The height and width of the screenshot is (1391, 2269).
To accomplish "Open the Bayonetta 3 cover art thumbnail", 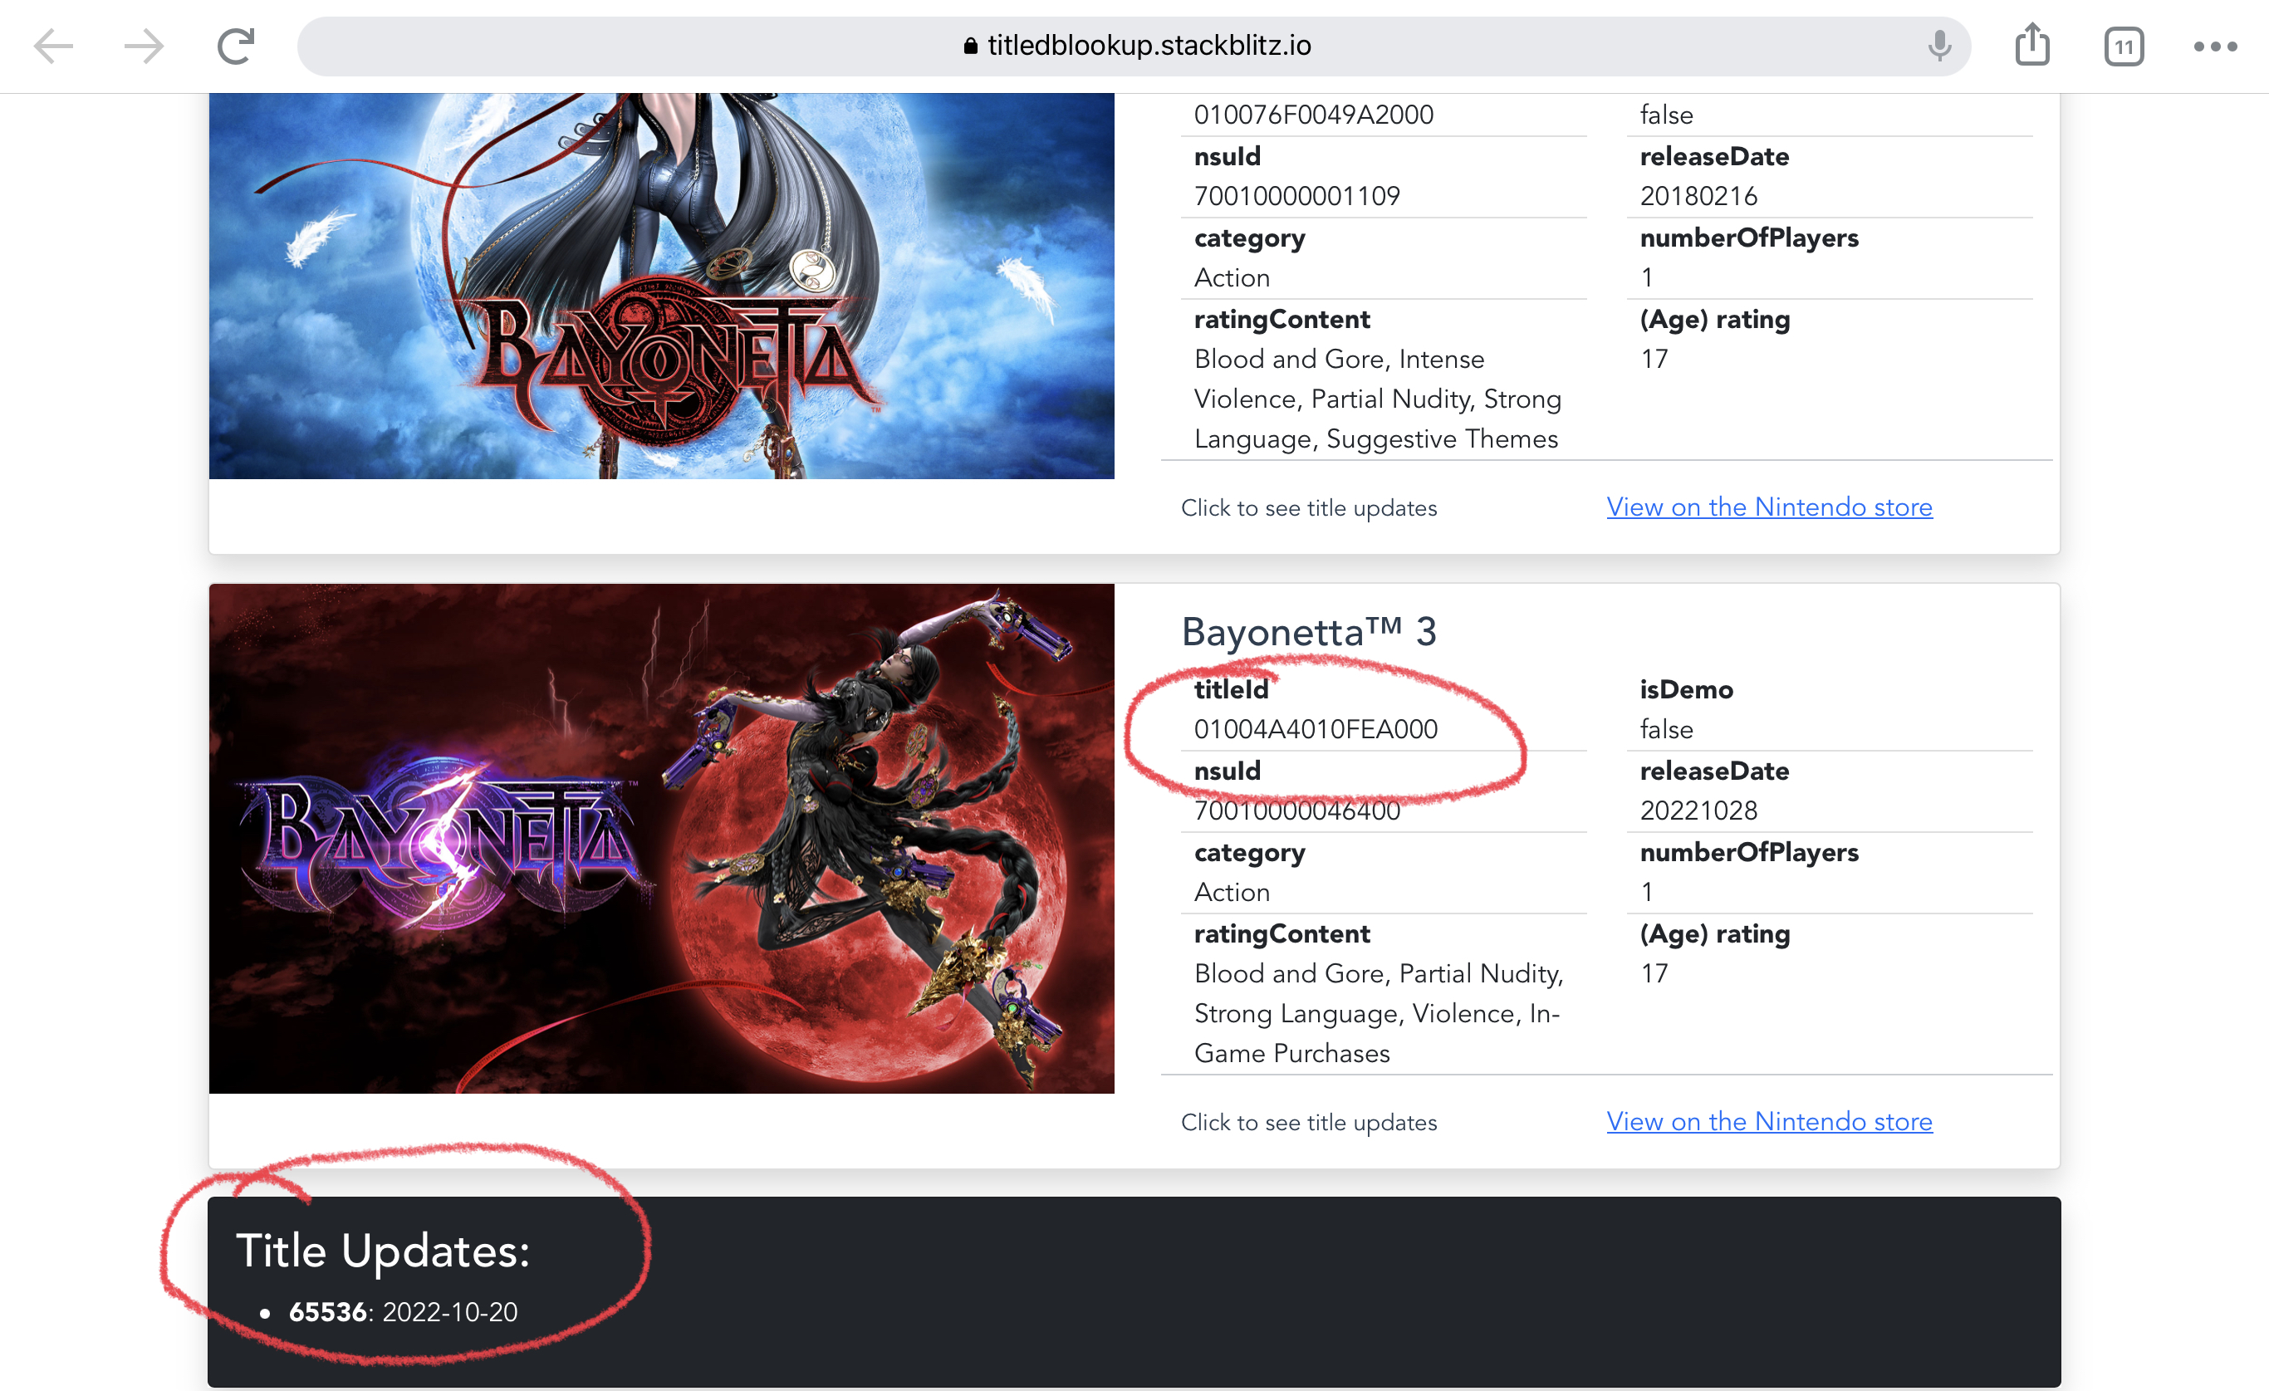I will (x=661, y=839).
